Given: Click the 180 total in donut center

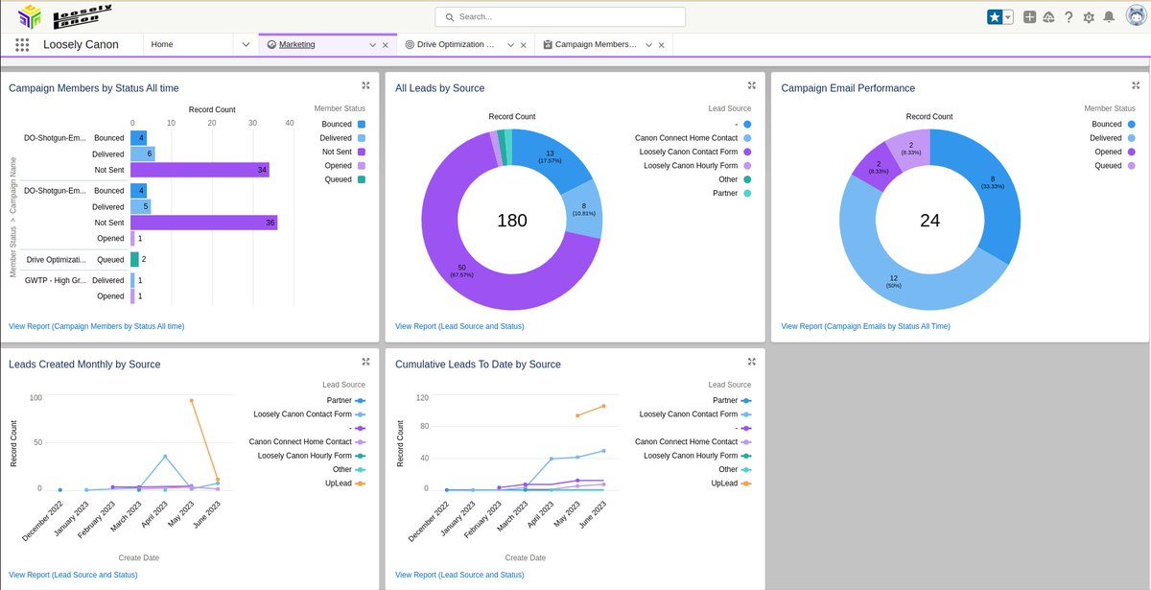Looking at the screenshot, I should click(512, 221).
